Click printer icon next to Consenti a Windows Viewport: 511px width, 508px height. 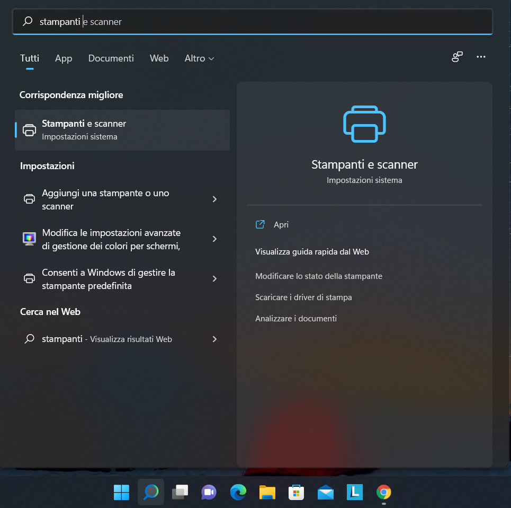coord(29,278)
